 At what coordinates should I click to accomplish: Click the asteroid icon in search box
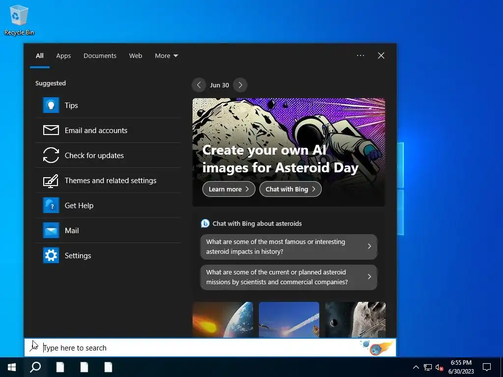(x=377, y=348)
